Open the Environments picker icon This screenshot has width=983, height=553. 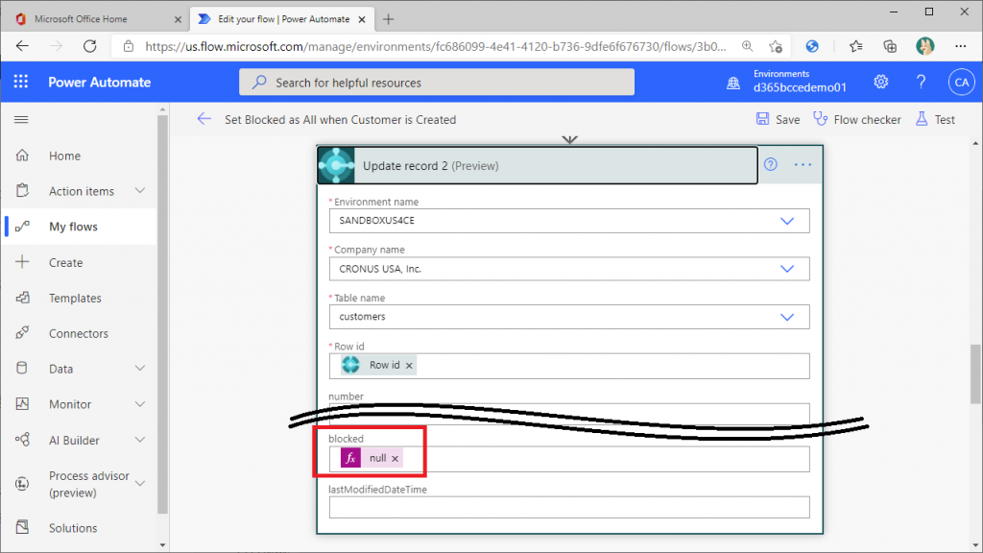[732, 83]
